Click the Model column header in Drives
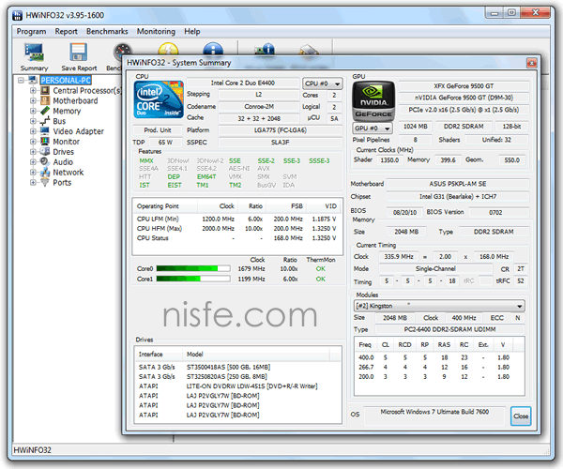563x469 pixels. [x=255, y=355]
